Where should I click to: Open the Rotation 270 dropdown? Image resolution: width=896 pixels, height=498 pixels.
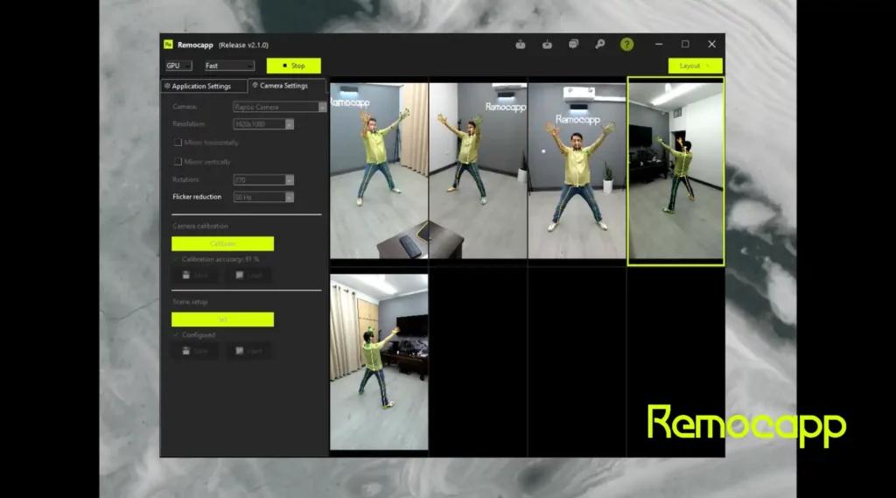263,180
